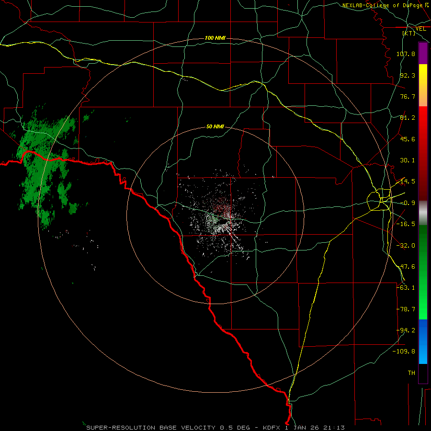Screen dimensions: 431x431
Task: Click the 14.5 legend value
Action: click(x=408, y=181)
